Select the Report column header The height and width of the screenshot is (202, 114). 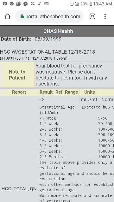19,92
